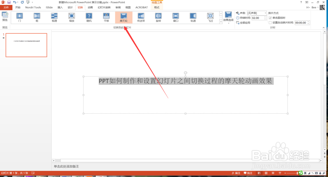Adjust the auto-advance time spinner arrows

click(308, 23)
